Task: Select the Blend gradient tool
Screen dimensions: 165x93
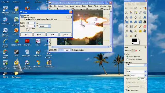Action: tap(131, 26)
